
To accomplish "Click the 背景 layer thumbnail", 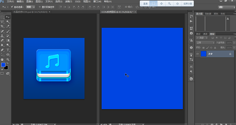I will click(204, 54).
